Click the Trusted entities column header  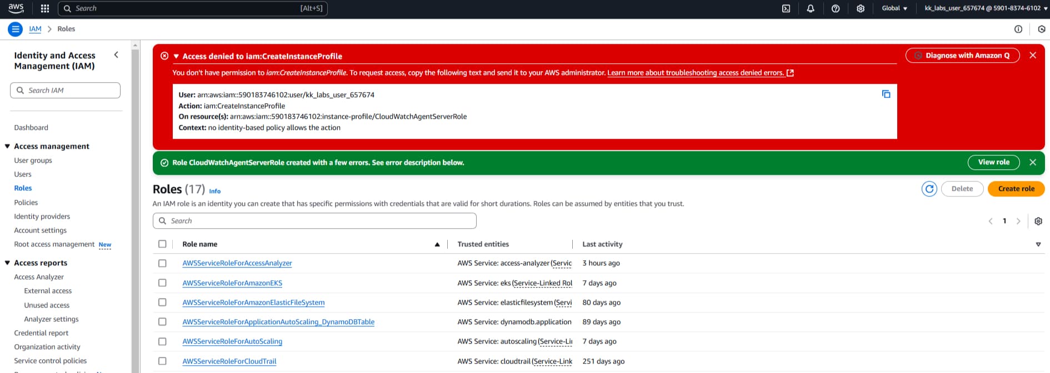(483, 244)
